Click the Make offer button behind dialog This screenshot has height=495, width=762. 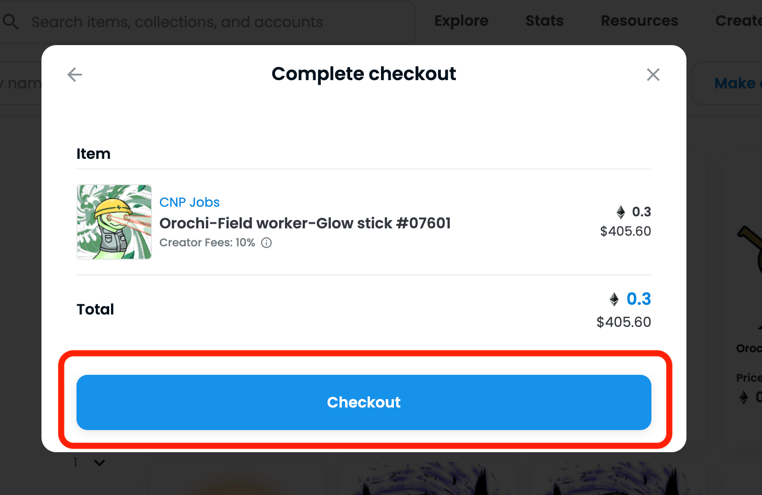tap(727, 83)
